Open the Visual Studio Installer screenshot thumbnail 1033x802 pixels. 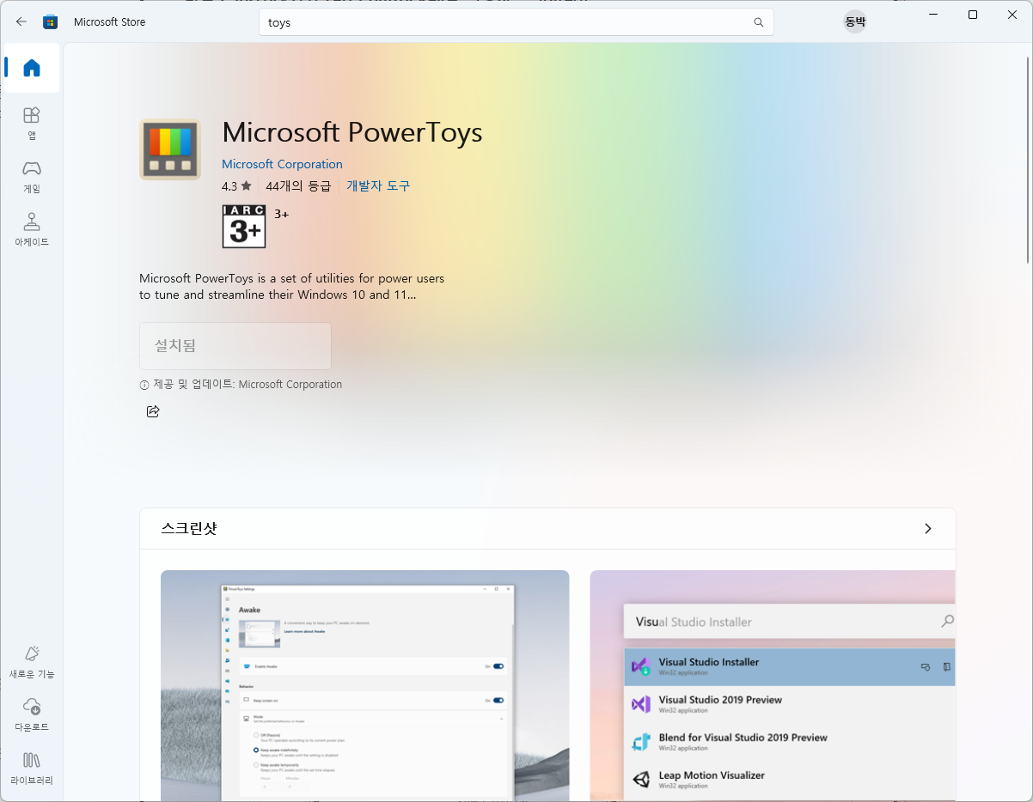(773, 686)
